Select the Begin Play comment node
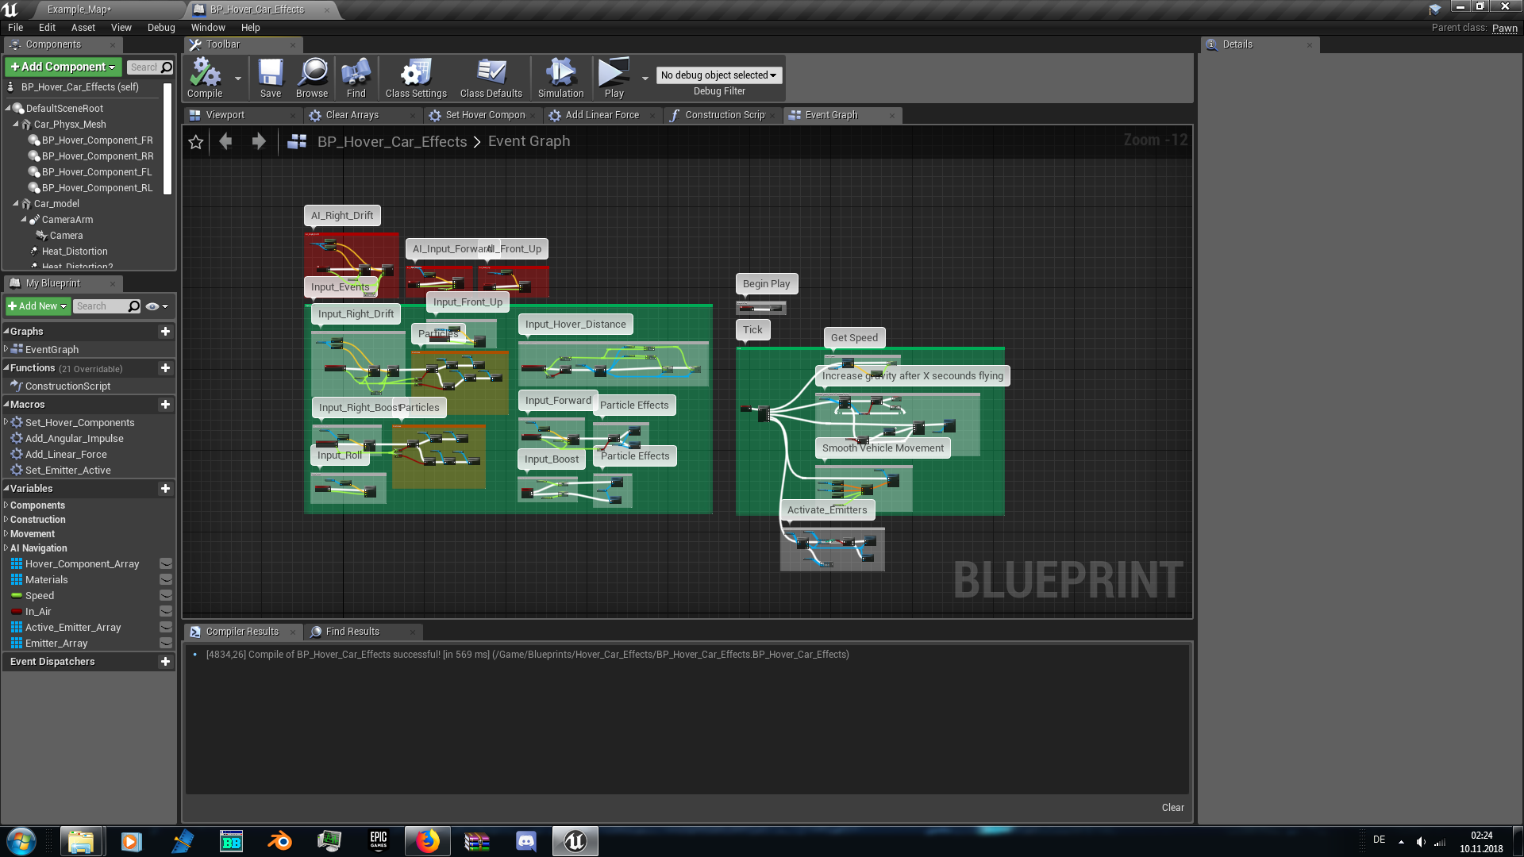 point(766,284)
